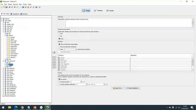This screenshot has height=110, width=196.
Task: Start recording with the red record icon
Action: tap(9, 7)
